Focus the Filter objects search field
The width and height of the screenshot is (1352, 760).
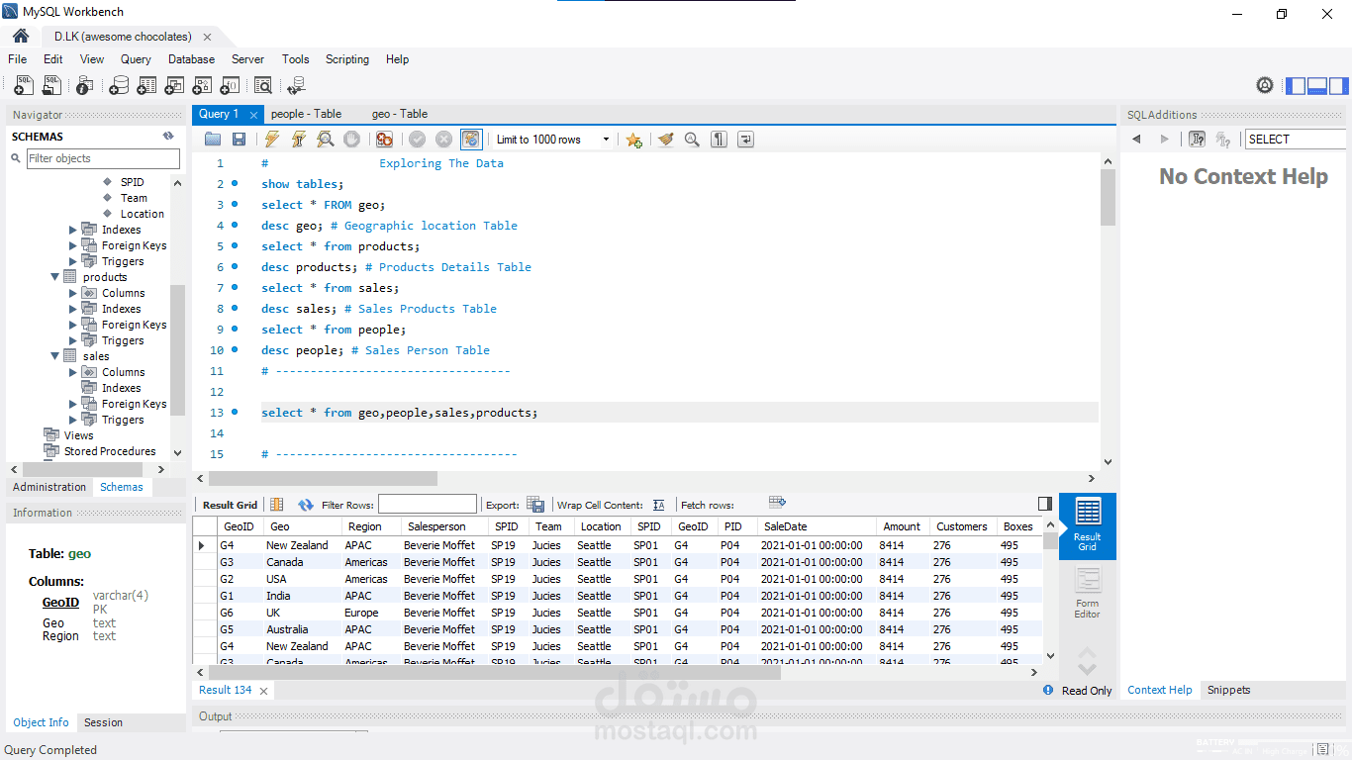pyautogui.click(x=103, y=158)
